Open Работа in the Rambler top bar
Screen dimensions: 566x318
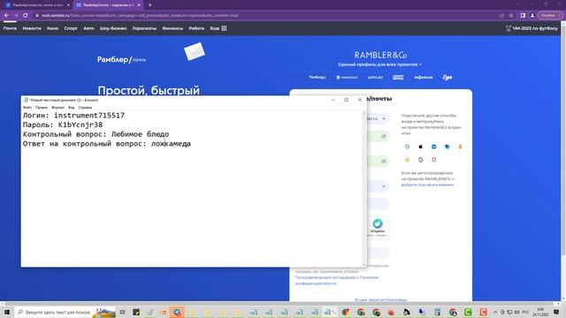pyautogui.click(x=196, y=28)
